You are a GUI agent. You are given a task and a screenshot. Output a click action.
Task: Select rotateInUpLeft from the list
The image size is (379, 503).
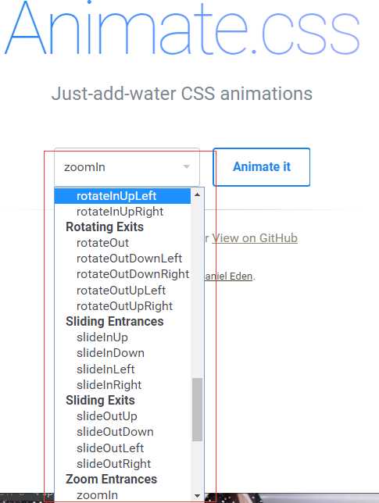123,196
